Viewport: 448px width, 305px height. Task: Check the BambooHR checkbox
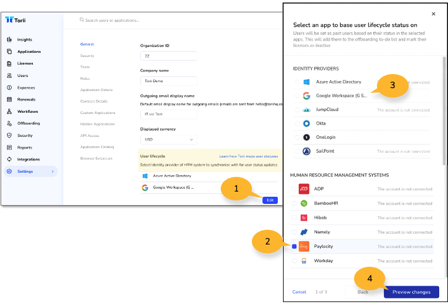(294, 203)
